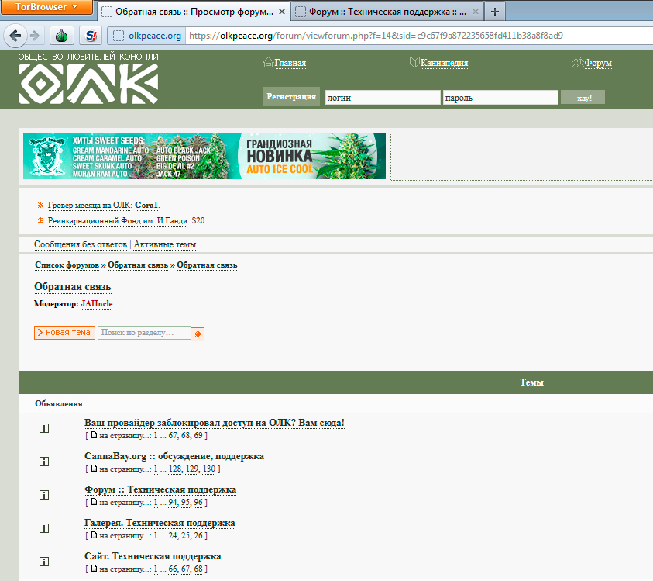Open the Goral grower of the month link
653x581 pixels.
[x=146, y=206]
